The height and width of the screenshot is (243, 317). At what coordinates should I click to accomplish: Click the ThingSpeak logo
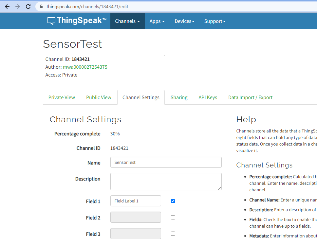pos(77,21)
